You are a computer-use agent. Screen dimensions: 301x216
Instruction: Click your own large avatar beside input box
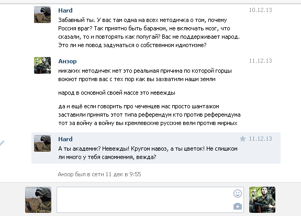tap(38, 200)
